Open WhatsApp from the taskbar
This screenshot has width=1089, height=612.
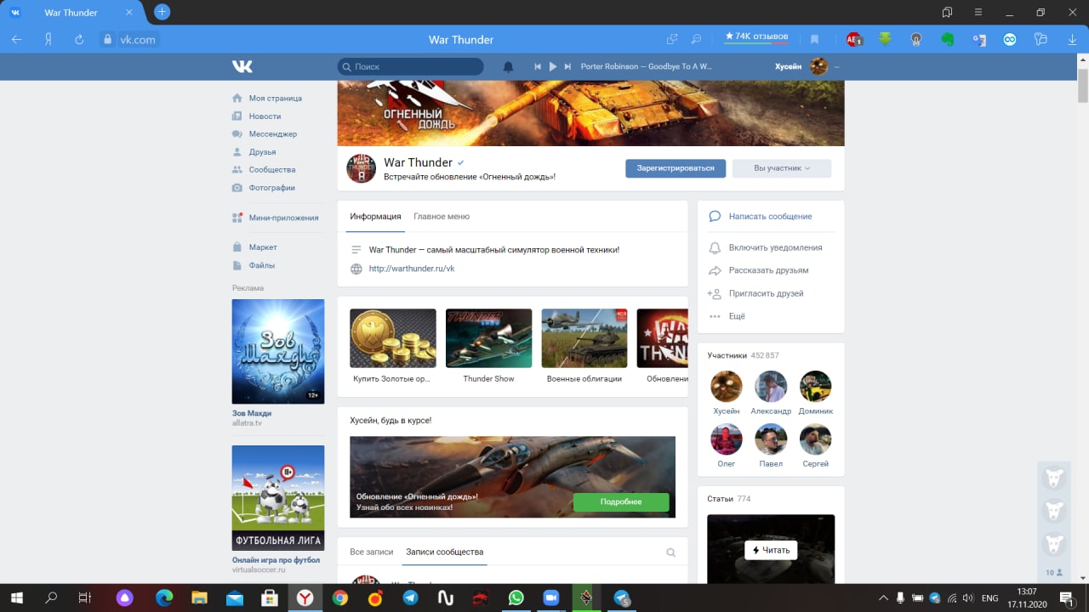point(516,598)
